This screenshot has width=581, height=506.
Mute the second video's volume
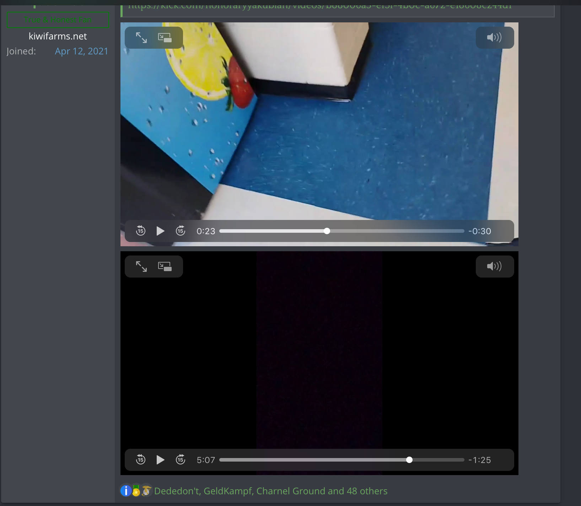[x=494, y=267]
